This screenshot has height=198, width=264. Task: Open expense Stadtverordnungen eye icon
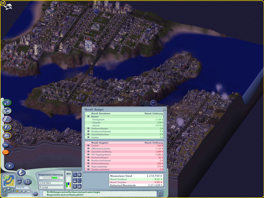pos(88,157)
